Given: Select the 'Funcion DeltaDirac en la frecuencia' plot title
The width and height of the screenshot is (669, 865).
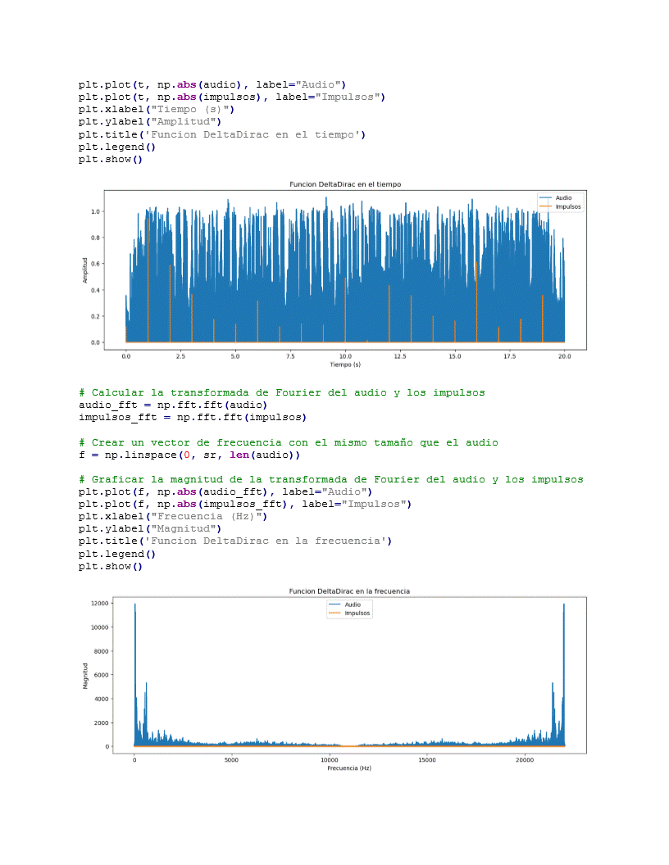Looking at the screenshot, I should [349, 591].
